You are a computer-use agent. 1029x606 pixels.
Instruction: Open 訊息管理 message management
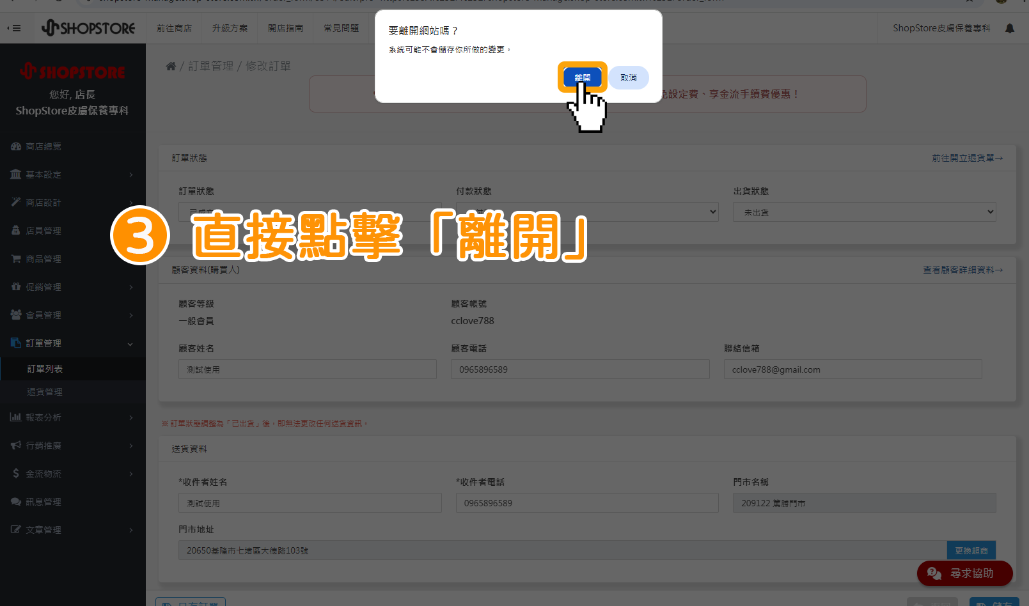click(x=43, y=501)
